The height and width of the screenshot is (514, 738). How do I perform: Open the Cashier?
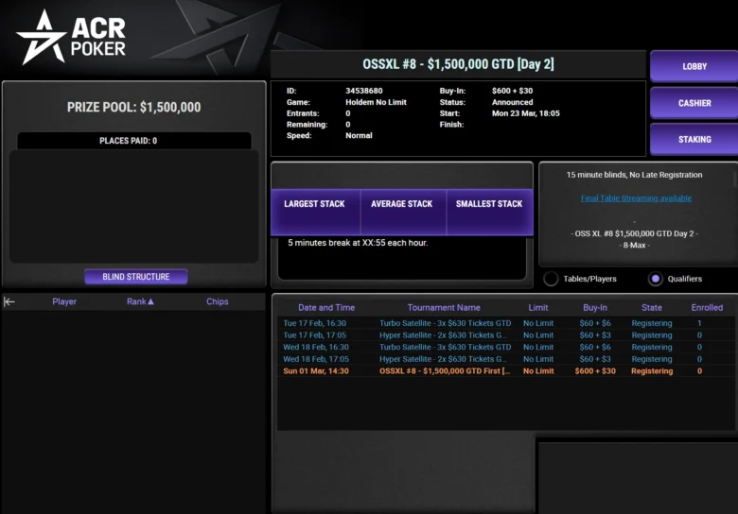[x=694, y=103]
